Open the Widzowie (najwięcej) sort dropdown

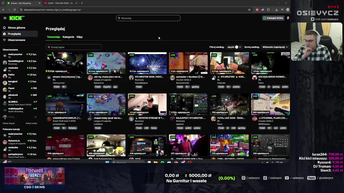[x=275, y=47]
